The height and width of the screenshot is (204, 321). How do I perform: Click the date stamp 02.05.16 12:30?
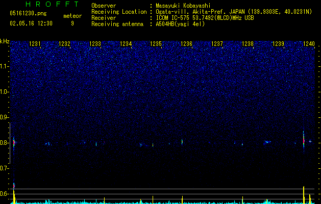click(x=31, y=23)
